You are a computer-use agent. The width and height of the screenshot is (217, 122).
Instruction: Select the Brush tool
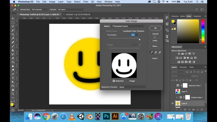tap(13, 46)
